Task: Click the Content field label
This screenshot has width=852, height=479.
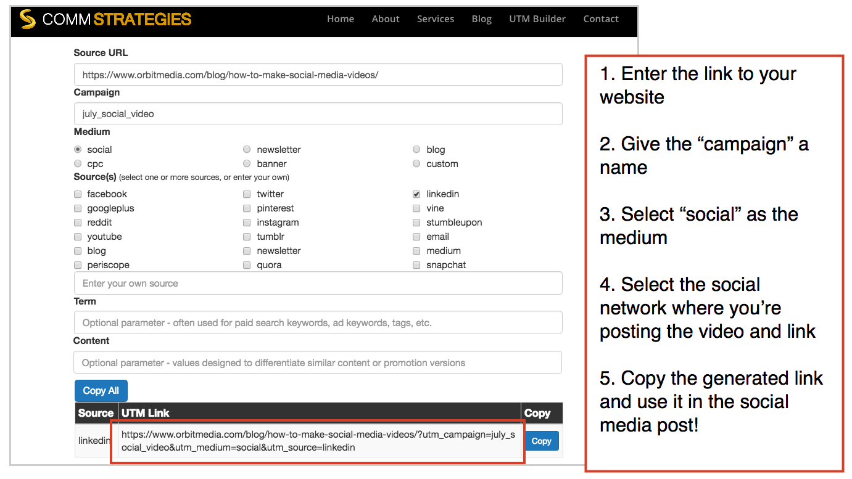Action: 91,341
